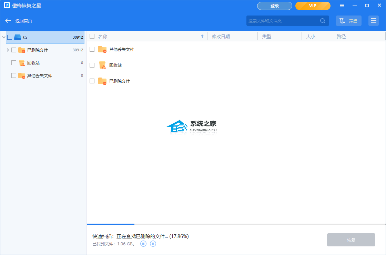Sort by 名称 column header

click(103, 37)
